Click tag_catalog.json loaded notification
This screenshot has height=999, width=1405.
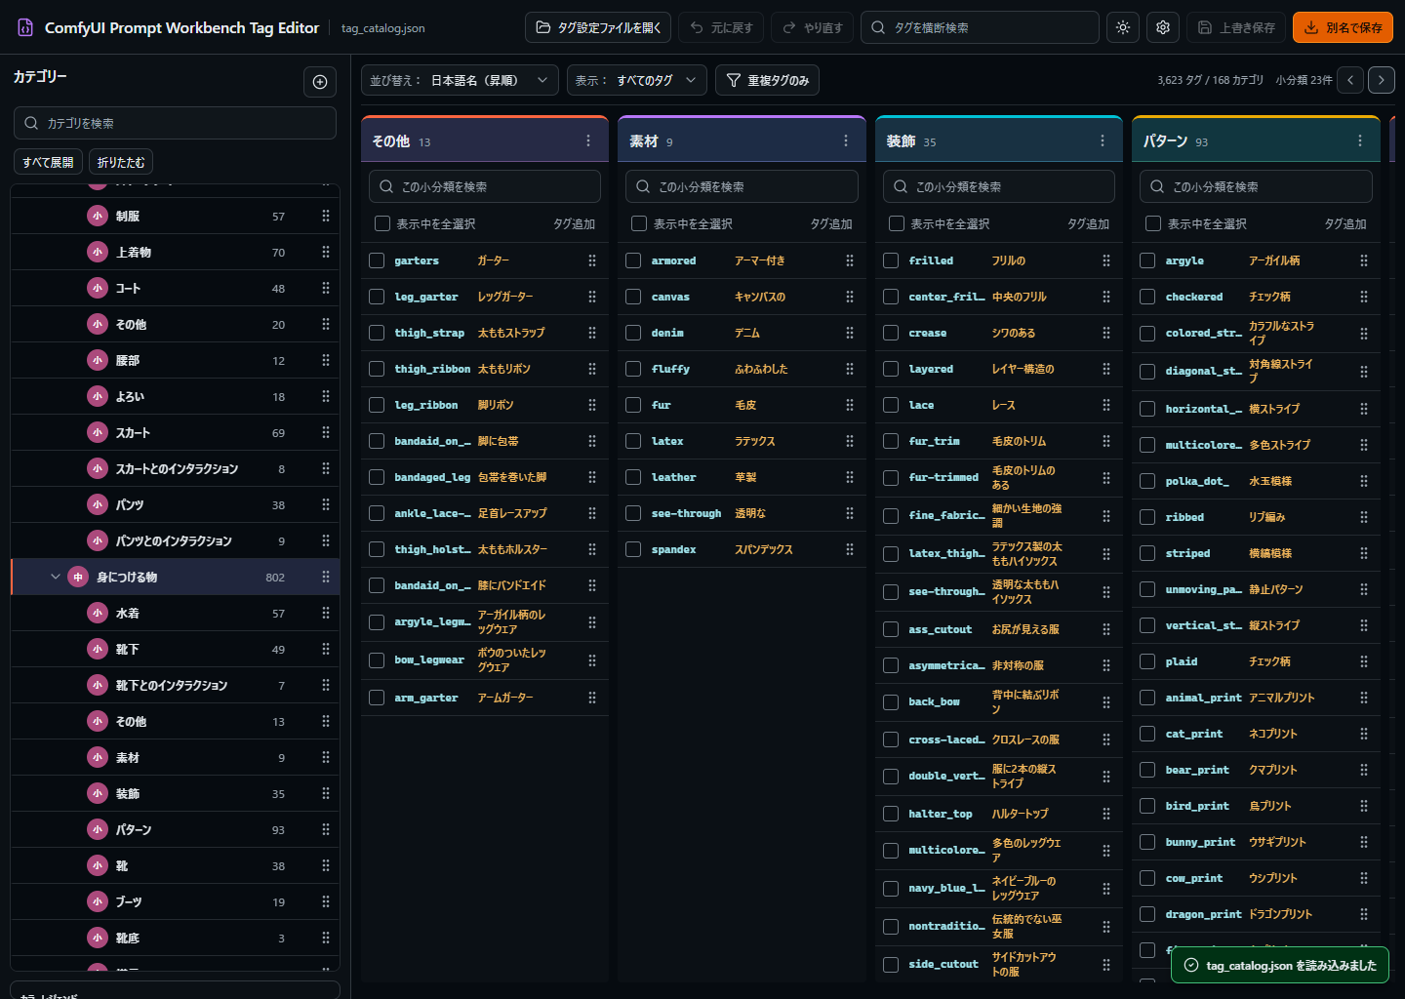1279,965
